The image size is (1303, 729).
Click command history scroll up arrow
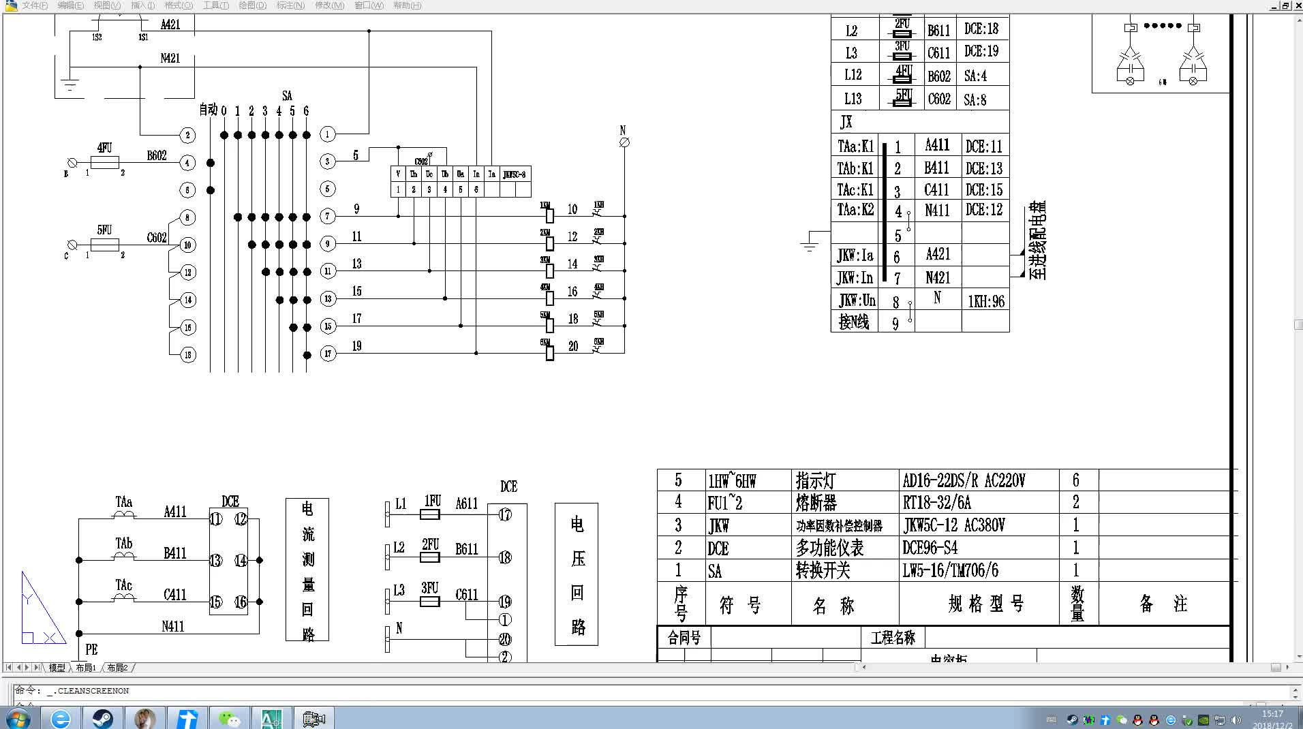[1295, 689]
